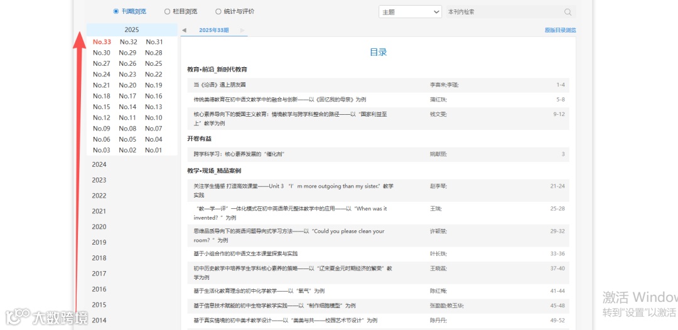Click author name 陈红梅
This screenshot has width=678, height=330.
438,290
